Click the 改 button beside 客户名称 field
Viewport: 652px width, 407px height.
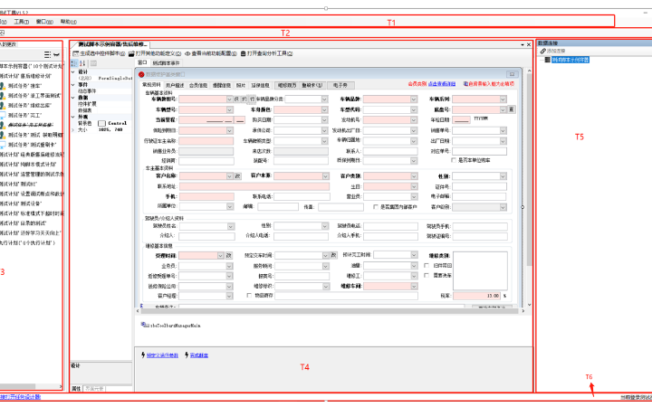pos(238,176)
